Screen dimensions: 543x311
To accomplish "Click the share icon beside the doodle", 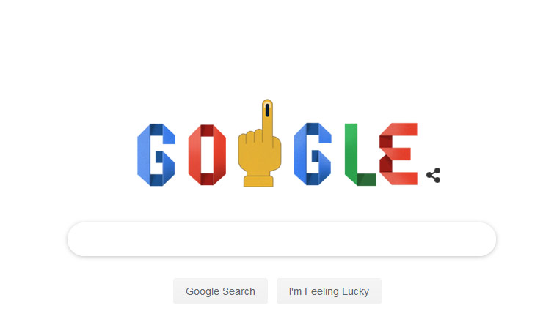I will pos(434,176).
